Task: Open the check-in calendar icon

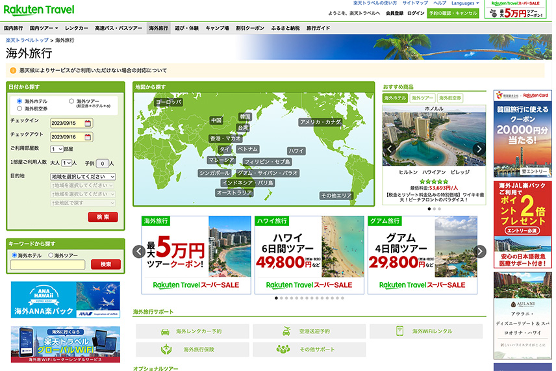Action: pos(88,123)
